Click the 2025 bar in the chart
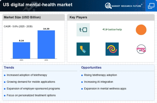157x103 pixels. tap(21, 50)
